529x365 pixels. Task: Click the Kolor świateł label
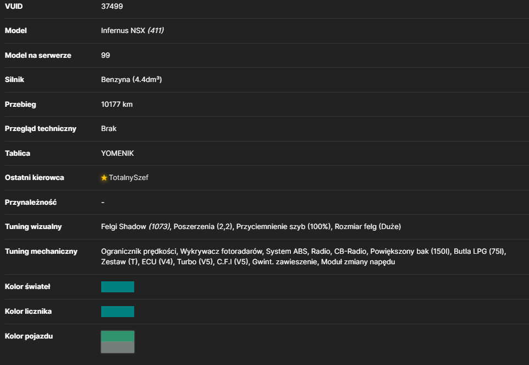(x=27, y=287)
